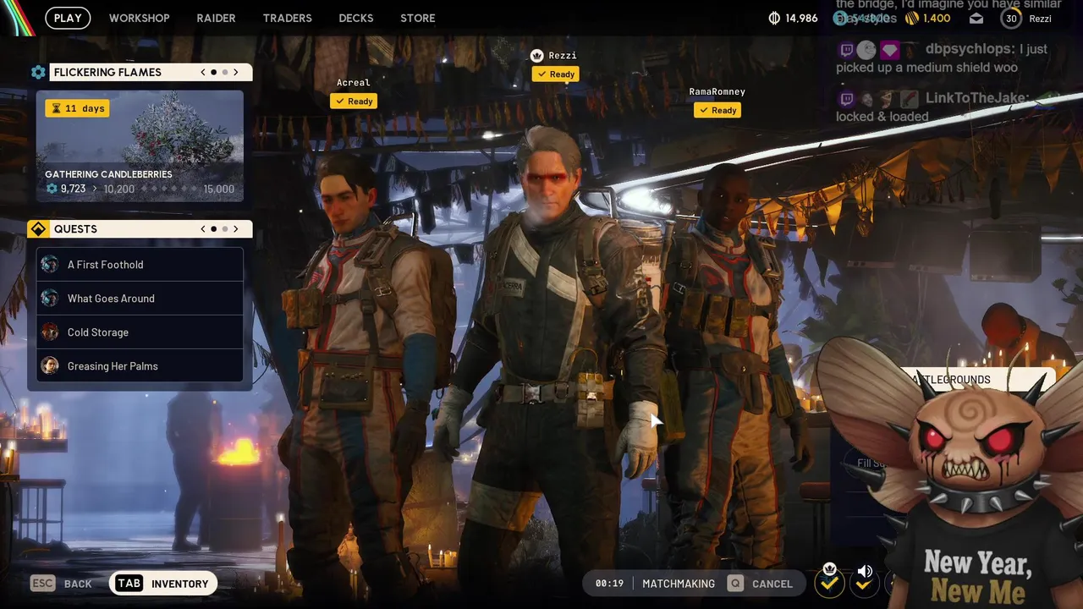Select second page dot in Flickering Flames header
The image size is (1083, 609).
[x=224, y=72]
